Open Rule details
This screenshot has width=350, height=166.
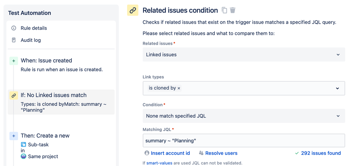coord(34,28)
